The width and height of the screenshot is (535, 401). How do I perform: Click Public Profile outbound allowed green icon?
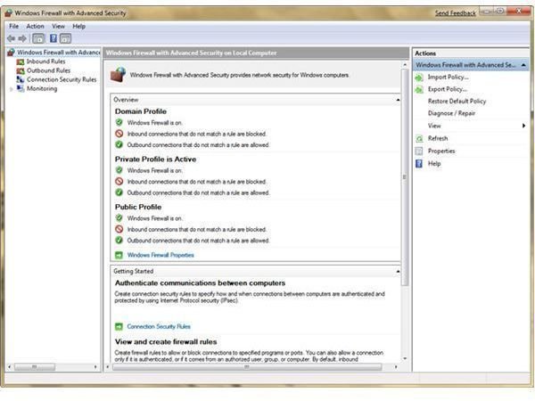point(119,241)
